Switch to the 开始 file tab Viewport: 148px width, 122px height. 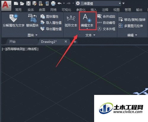point(22,42)
